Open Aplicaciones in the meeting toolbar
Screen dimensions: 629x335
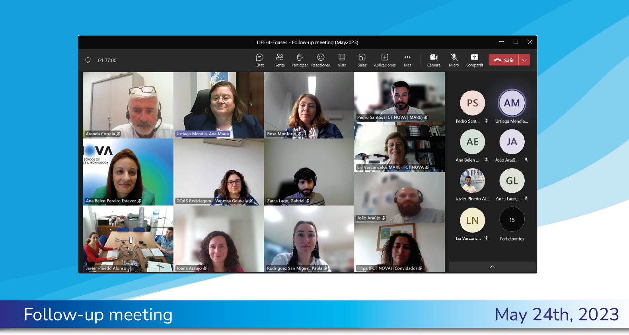385,60
